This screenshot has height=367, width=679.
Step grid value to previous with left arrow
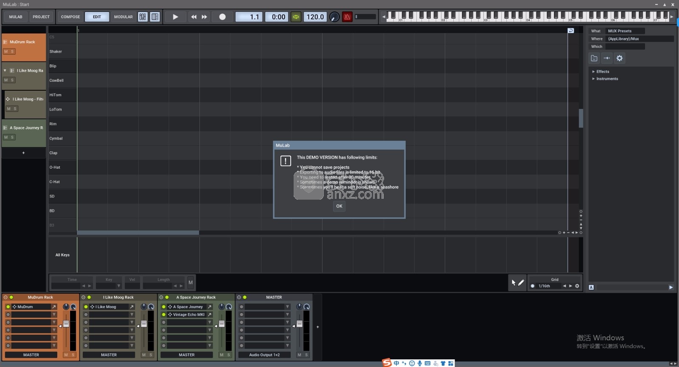click(564, 286)
